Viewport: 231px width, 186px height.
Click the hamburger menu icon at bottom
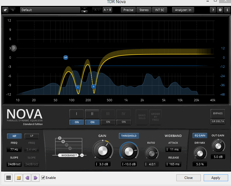(x=9, y=178)
